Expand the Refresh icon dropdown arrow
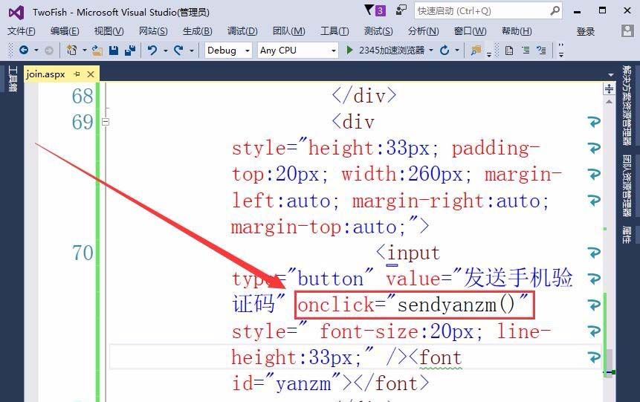Image resolution: width=640 pixels, height=402 pixels. pyautogui.click(x=456, y=51)
